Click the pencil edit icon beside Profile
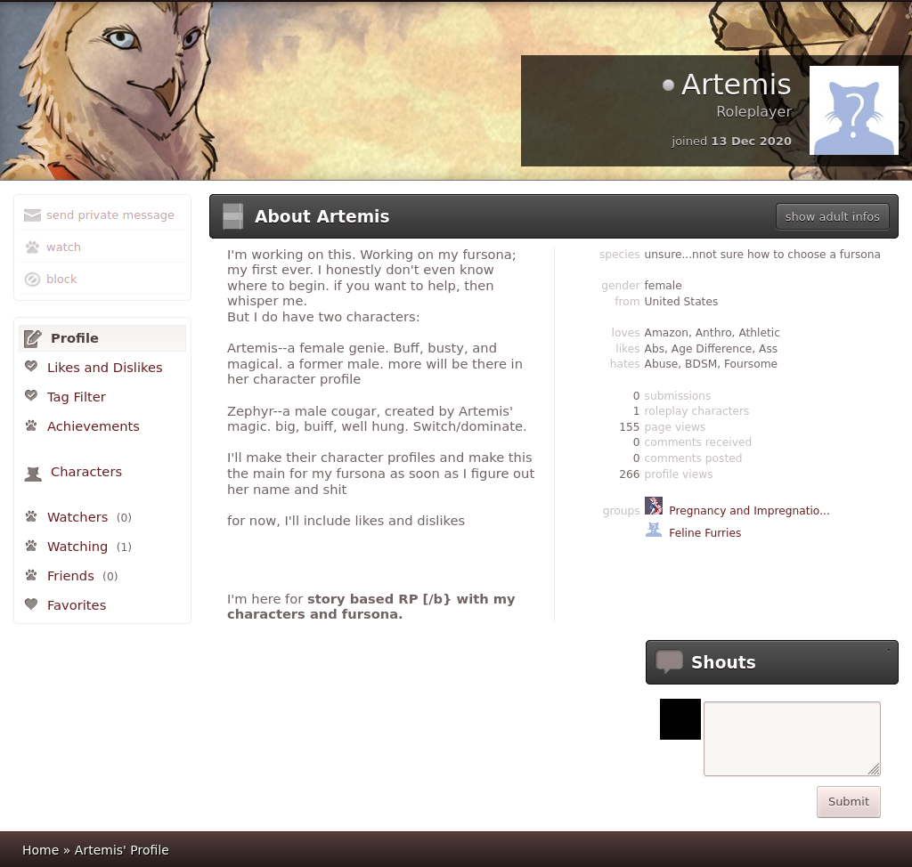Screen dimensions: 912x867 pyautogui.click(x=33, y=338)
